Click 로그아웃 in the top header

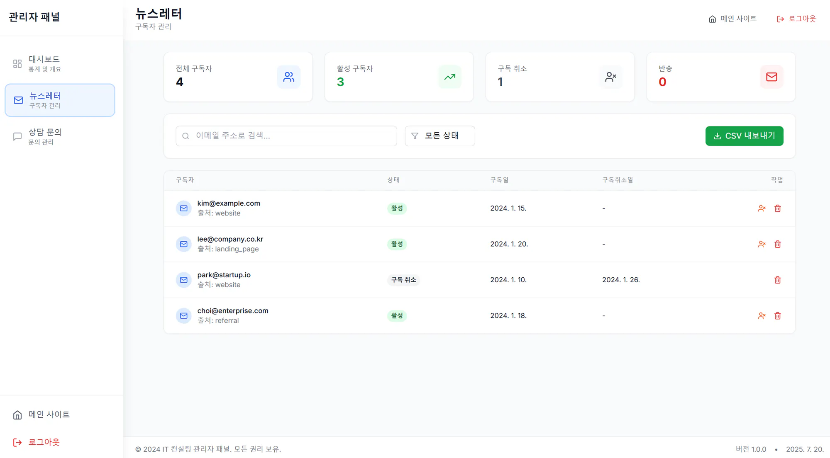(x=796, y=19)
